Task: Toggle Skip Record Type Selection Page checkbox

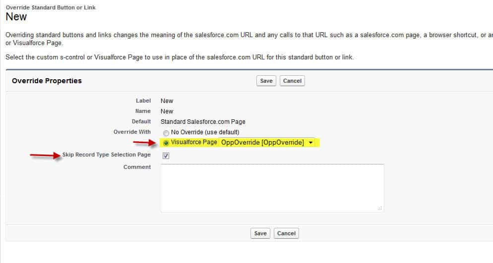Action: pyautogui.click(x=166, y=156)
